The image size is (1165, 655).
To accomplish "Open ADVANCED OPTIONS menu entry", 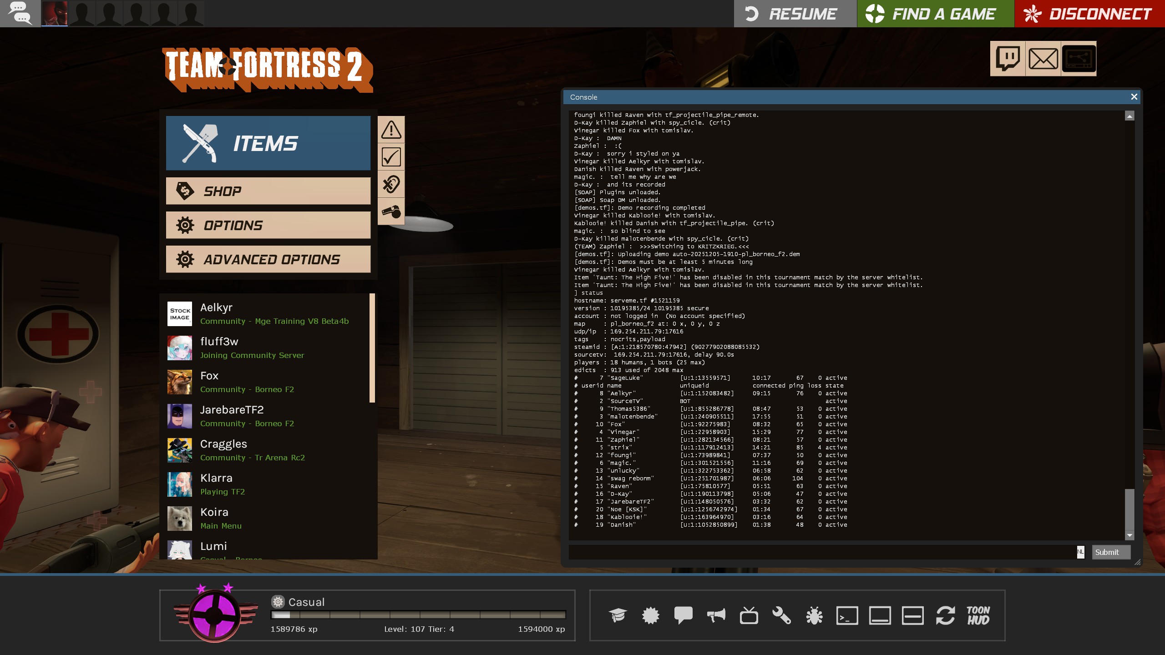I will coord(268,259).
